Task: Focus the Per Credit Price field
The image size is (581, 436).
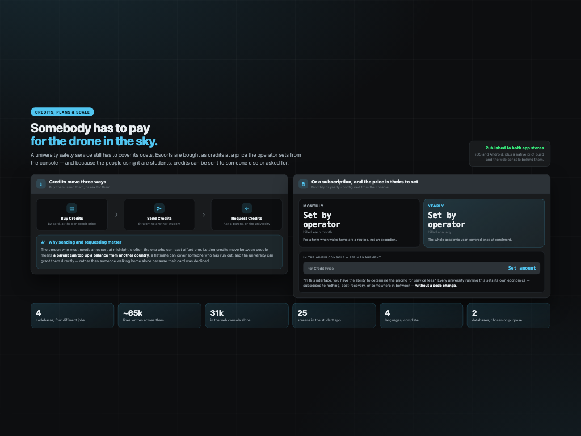Action: tap(422, 268)
